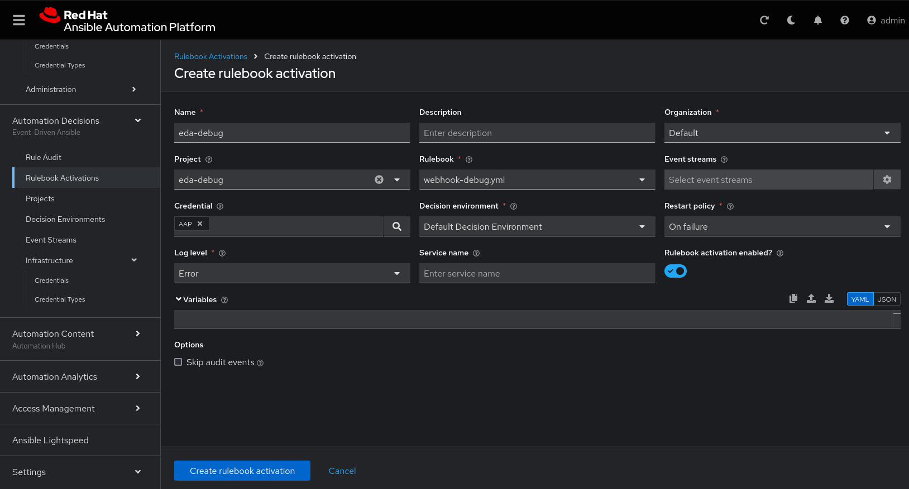The width and height of the screenshot is (909, 489).
Task: Click inside the Variables editor
Action: [x=533, y=319]
